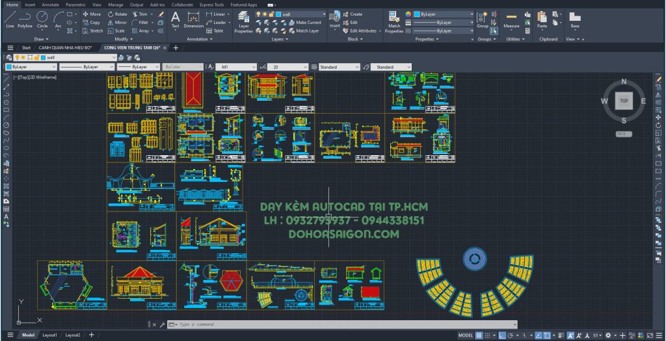Activate the Stretch command

92,31
